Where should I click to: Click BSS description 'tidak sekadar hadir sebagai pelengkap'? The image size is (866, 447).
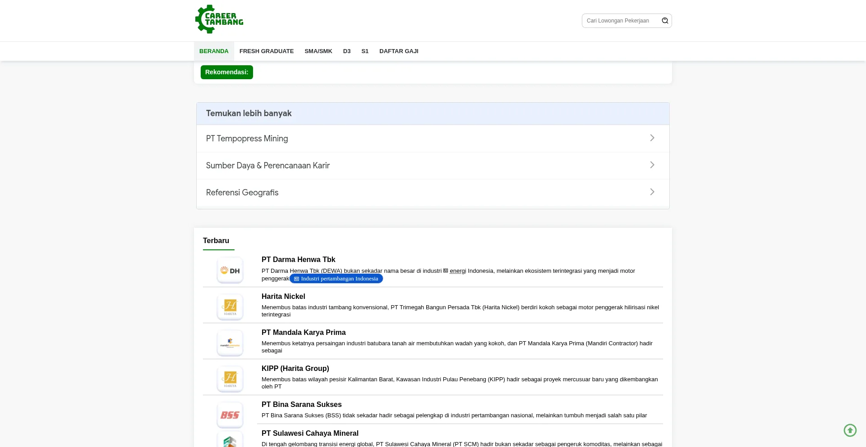click(454, 415)
